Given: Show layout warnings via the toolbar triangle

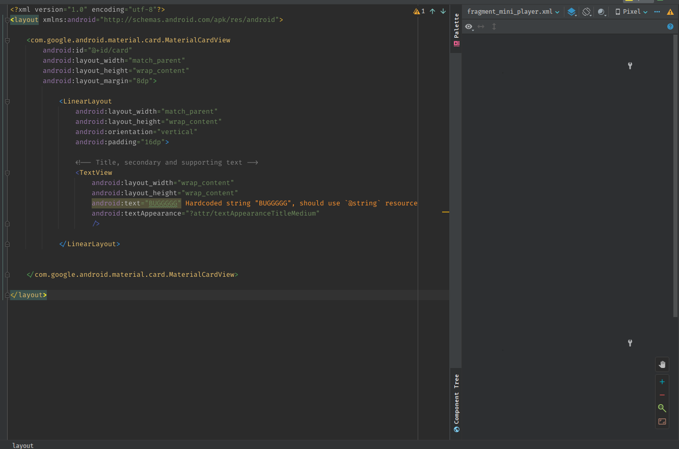Looking at the screenshot, I should coord(670,12).
